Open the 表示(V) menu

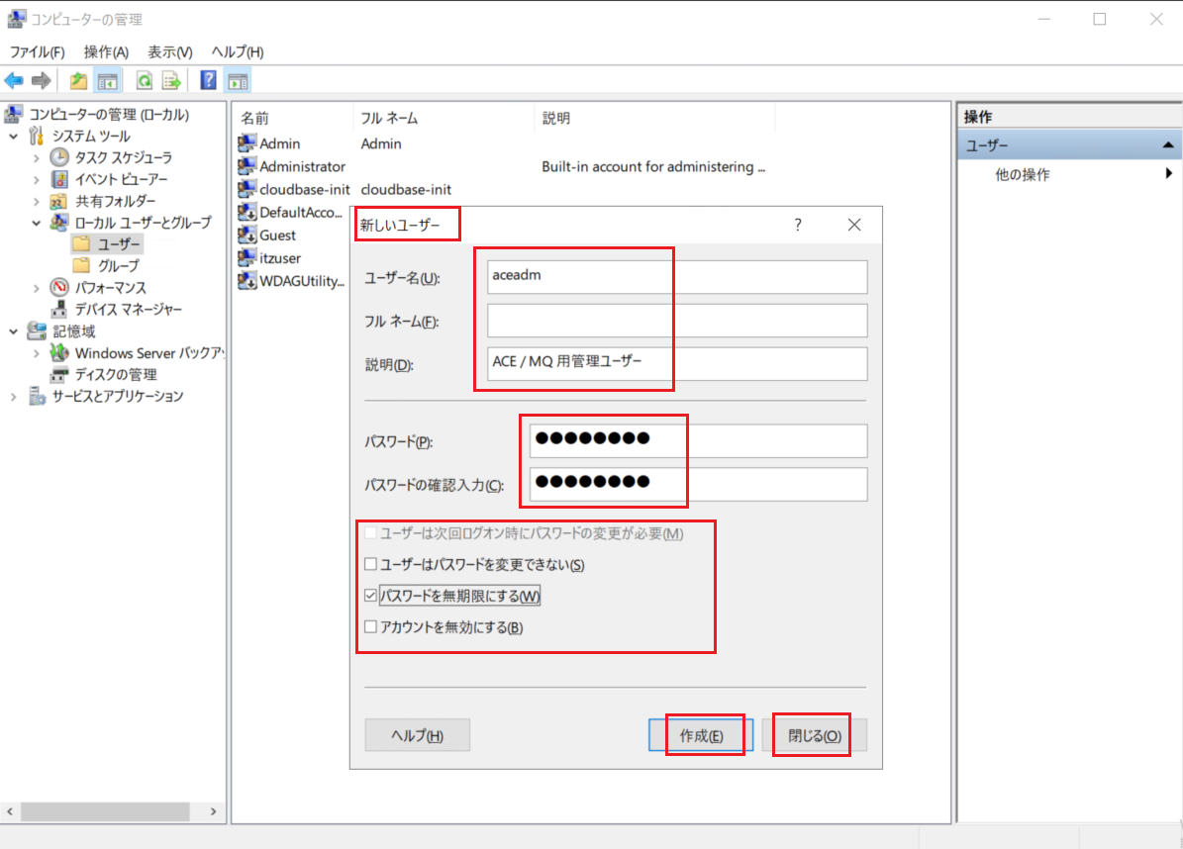pos(169,52)
